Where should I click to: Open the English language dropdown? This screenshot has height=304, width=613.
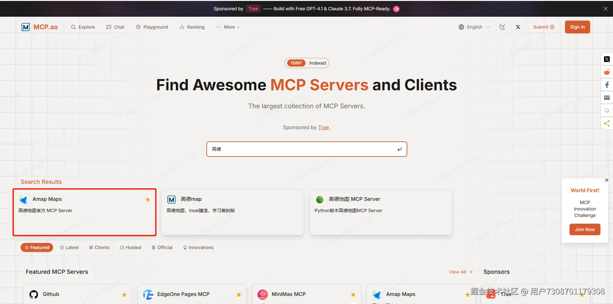click(474, 27)
